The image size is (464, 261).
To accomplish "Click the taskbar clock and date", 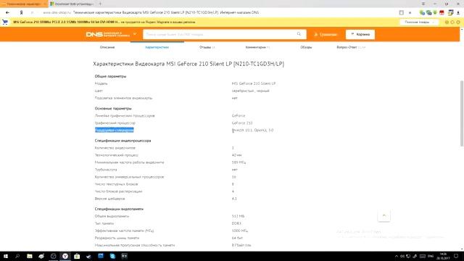I will pos(443,256).
